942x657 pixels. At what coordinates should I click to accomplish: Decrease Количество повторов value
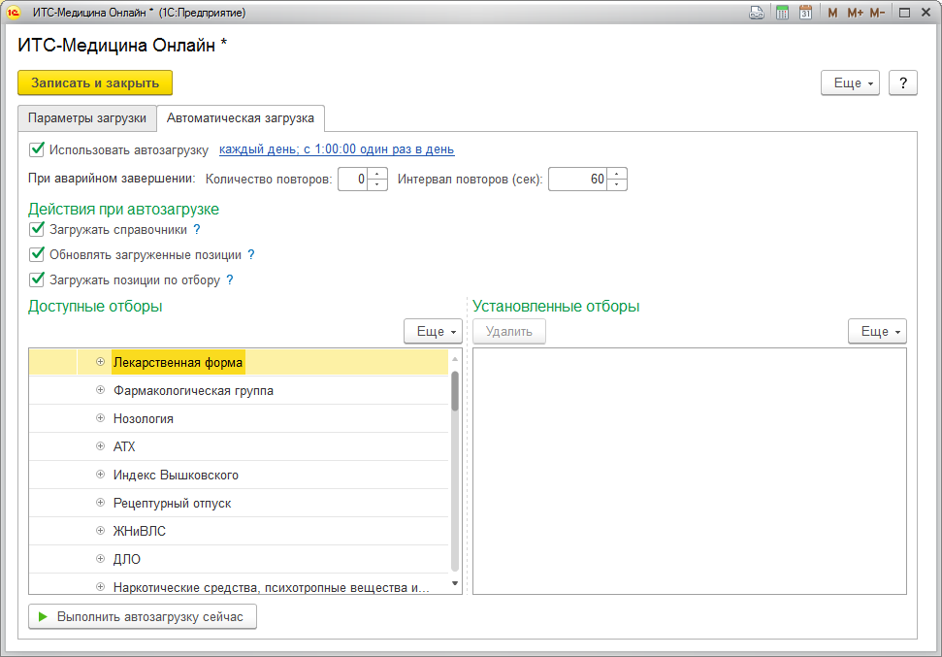pos(377,184)
